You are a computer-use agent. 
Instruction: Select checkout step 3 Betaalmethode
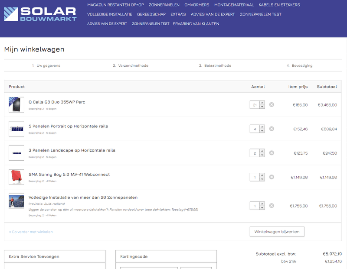click(215, 66)
